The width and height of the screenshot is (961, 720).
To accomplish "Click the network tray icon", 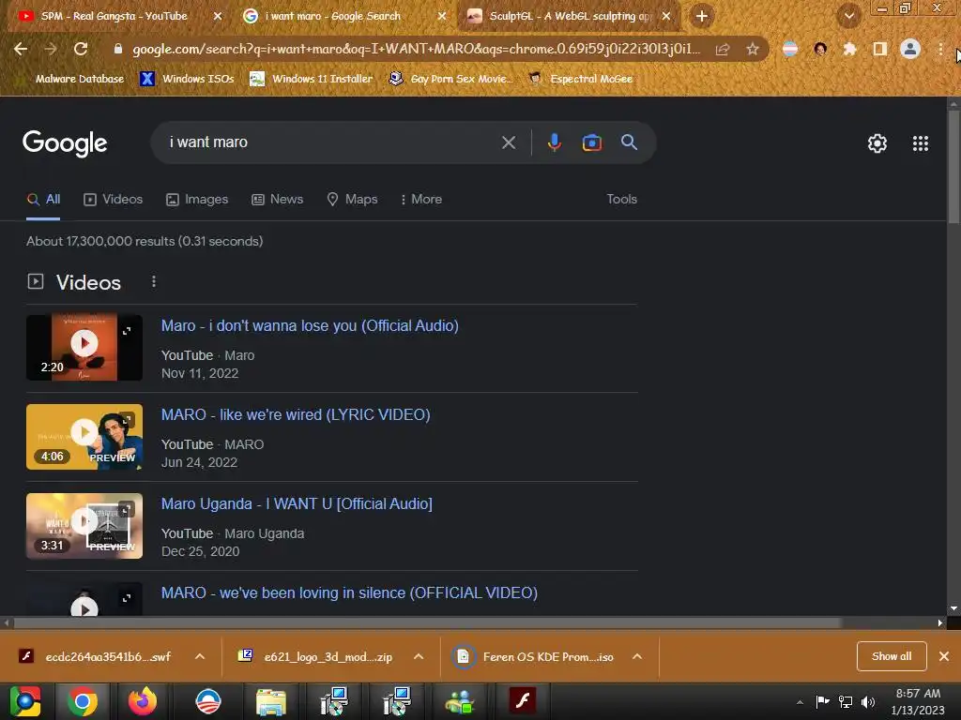I will tap(846, 702).
